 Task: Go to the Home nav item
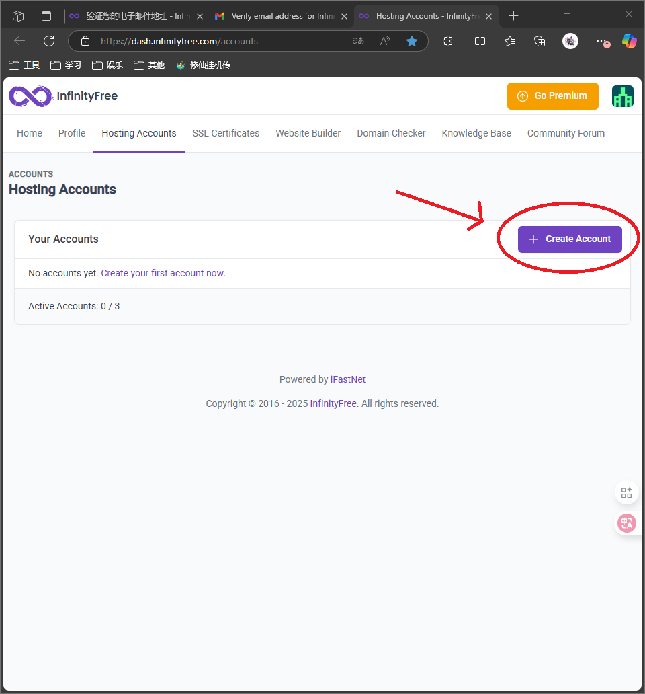[30, 133]
